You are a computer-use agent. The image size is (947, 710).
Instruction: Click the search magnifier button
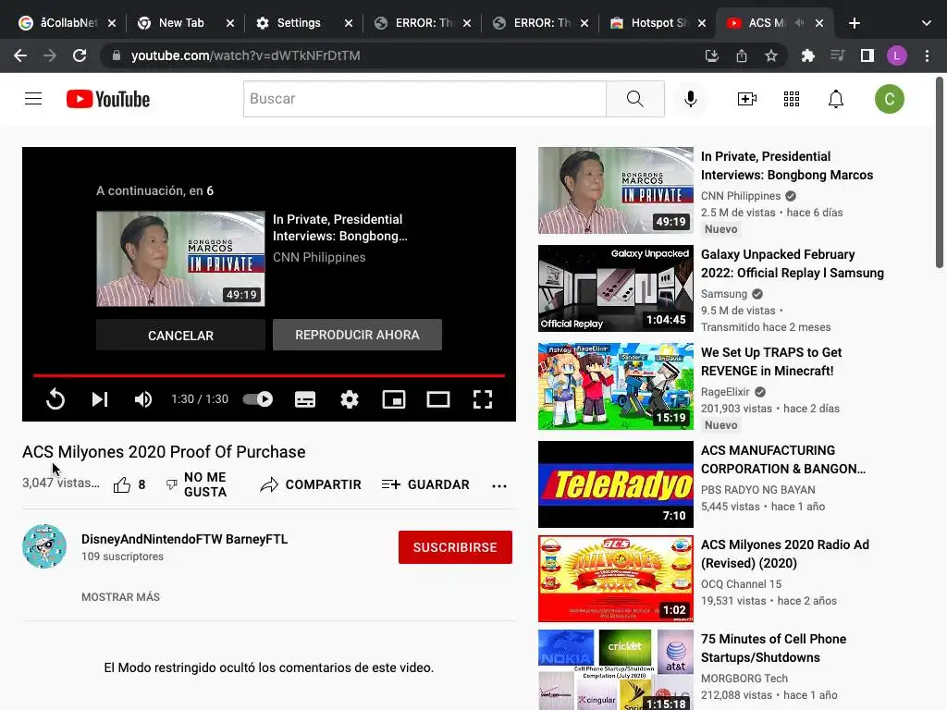[x=634, y=98]
